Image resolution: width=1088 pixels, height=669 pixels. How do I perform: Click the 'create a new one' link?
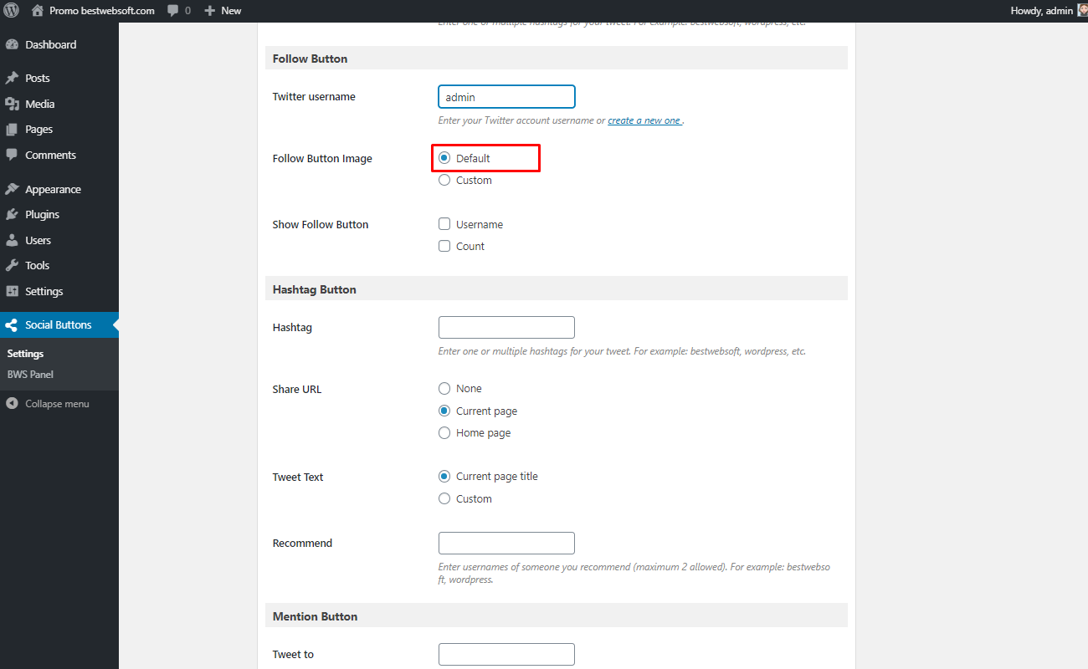pos(644,120)
